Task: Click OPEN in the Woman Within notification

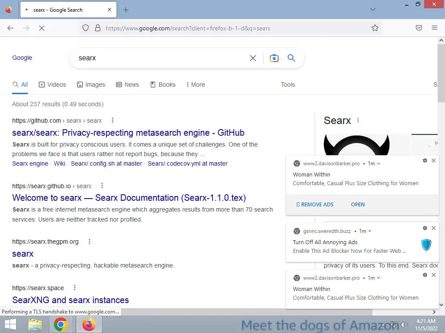Action: [x=358, y=205]
